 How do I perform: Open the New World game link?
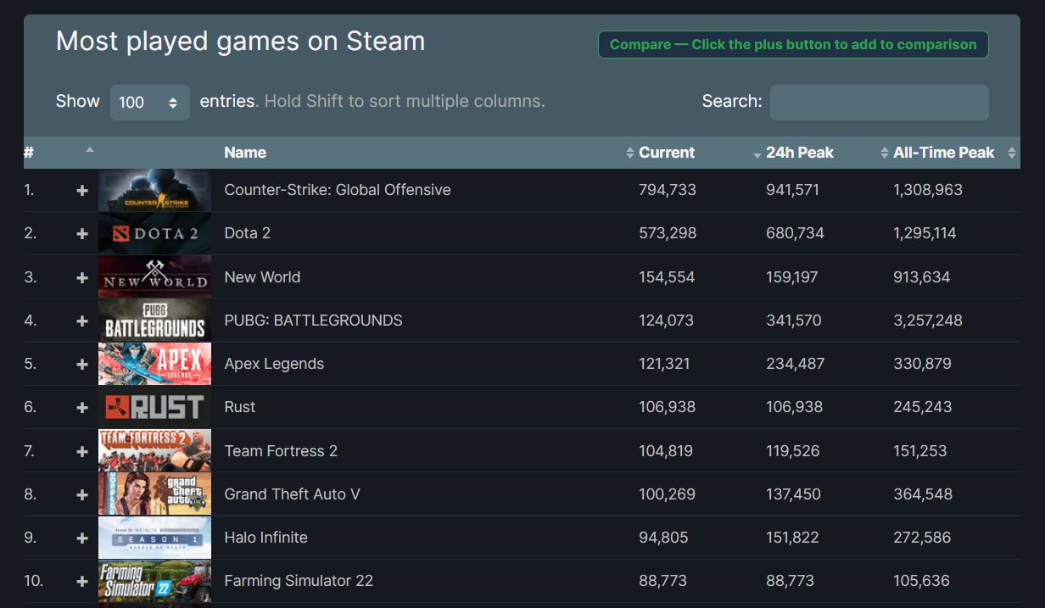tap(262, 277)
